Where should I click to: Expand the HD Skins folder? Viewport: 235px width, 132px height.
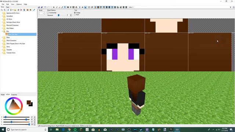(2, 19)
